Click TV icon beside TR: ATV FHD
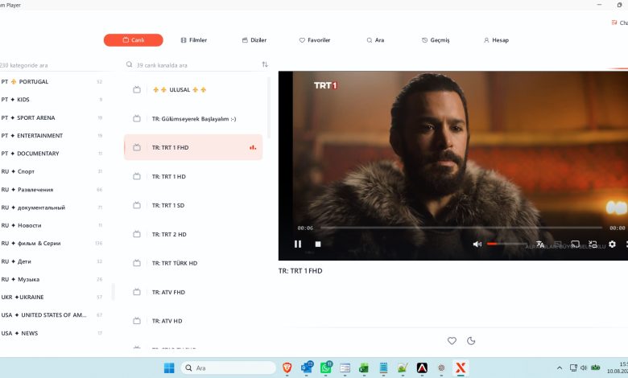Image resolution: width=628 pixels, height=378 pixels. pos(137,292)
